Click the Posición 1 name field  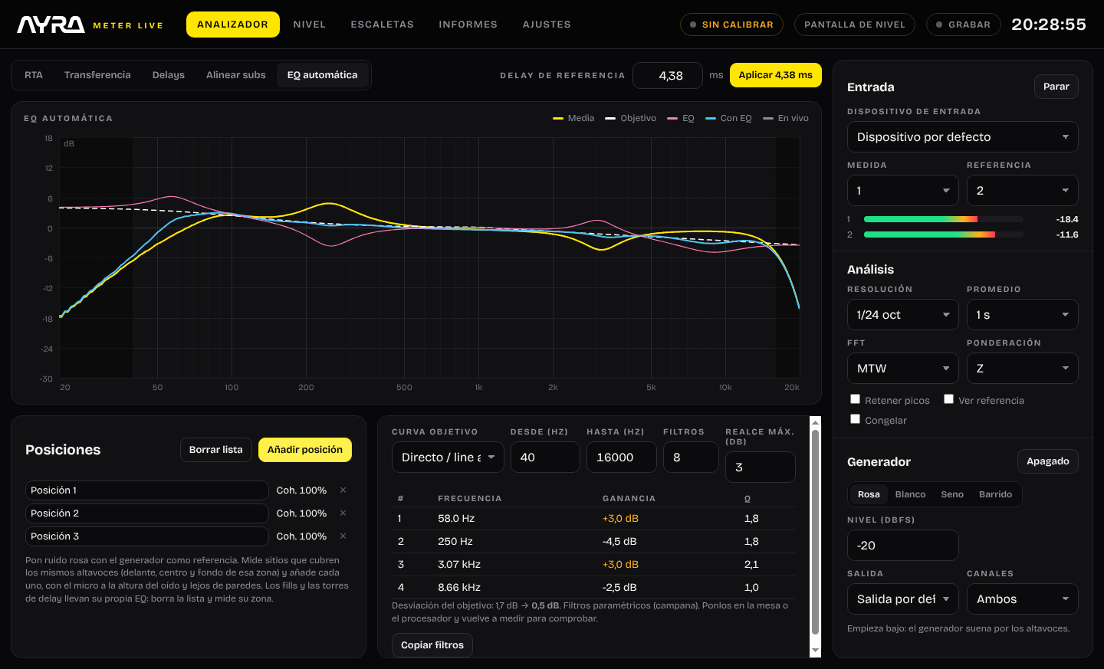point(146,490)
